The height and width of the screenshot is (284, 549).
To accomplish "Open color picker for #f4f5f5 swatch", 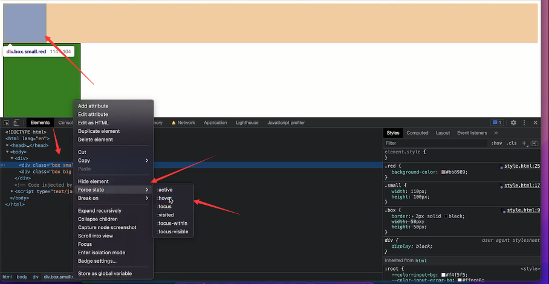I will point(443,276).
